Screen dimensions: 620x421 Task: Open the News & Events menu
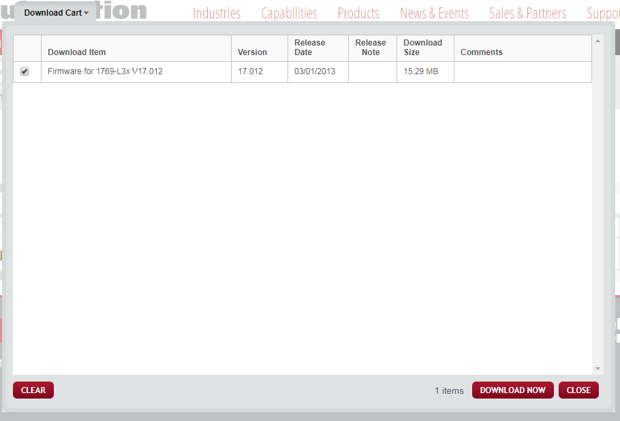pos(434,14)
